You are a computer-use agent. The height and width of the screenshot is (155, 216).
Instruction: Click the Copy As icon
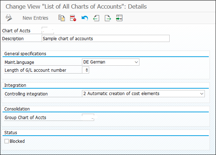click(x=61, y=18)
